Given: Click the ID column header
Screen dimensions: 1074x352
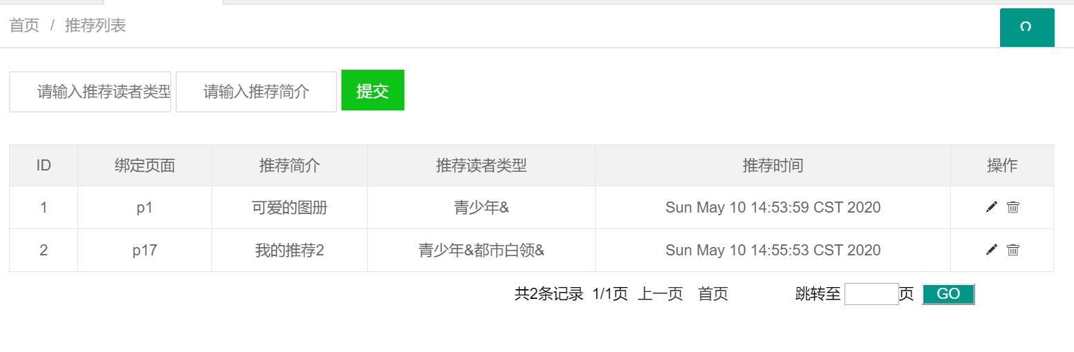Looking at the screenshot, I should (44, 166).
